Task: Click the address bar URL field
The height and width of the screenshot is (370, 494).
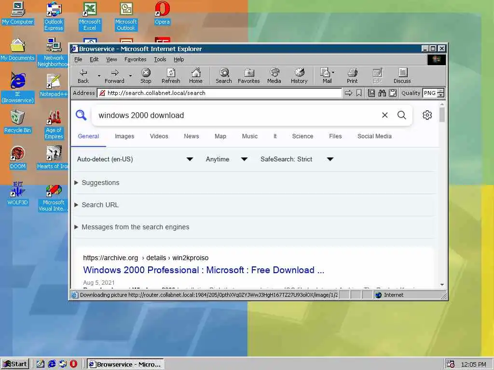Action: pyautogui.click(x=220, y=93)
